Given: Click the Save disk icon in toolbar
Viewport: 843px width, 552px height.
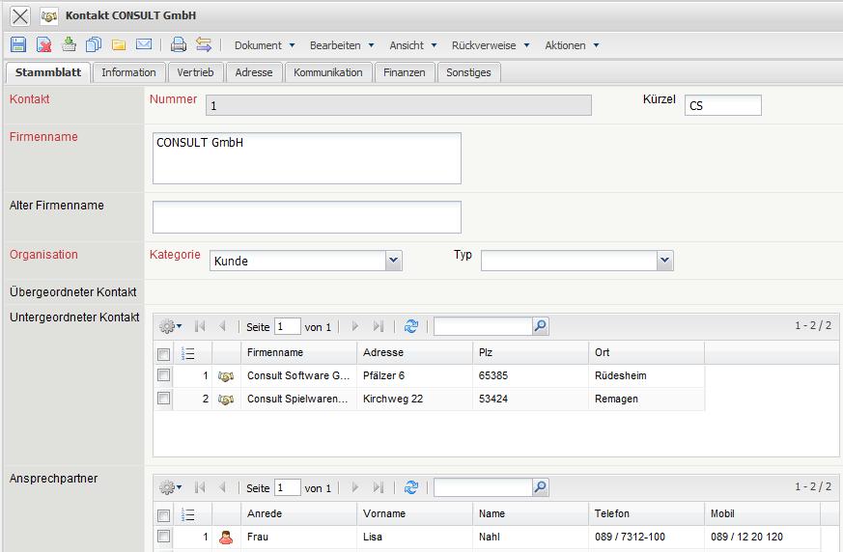Looking at the screenshot, I should 18,44.
